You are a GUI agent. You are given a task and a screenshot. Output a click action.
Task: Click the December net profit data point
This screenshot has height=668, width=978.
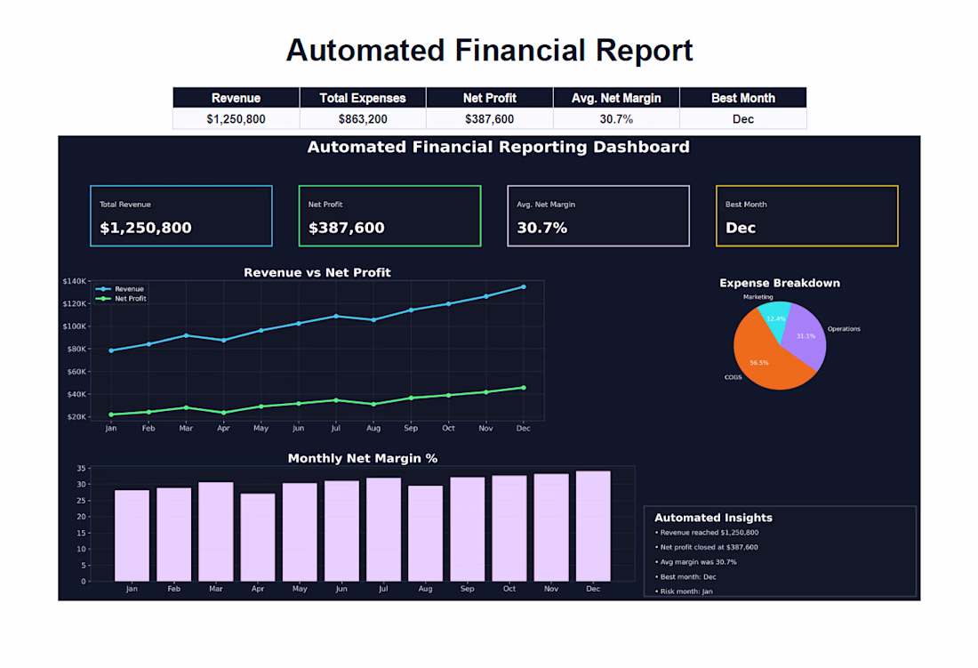pyautogui.click(x=524, y=388)
